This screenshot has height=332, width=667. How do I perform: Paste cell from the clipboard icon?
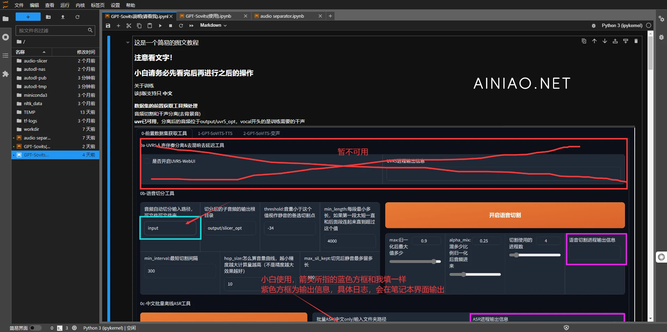click(150, 26)
